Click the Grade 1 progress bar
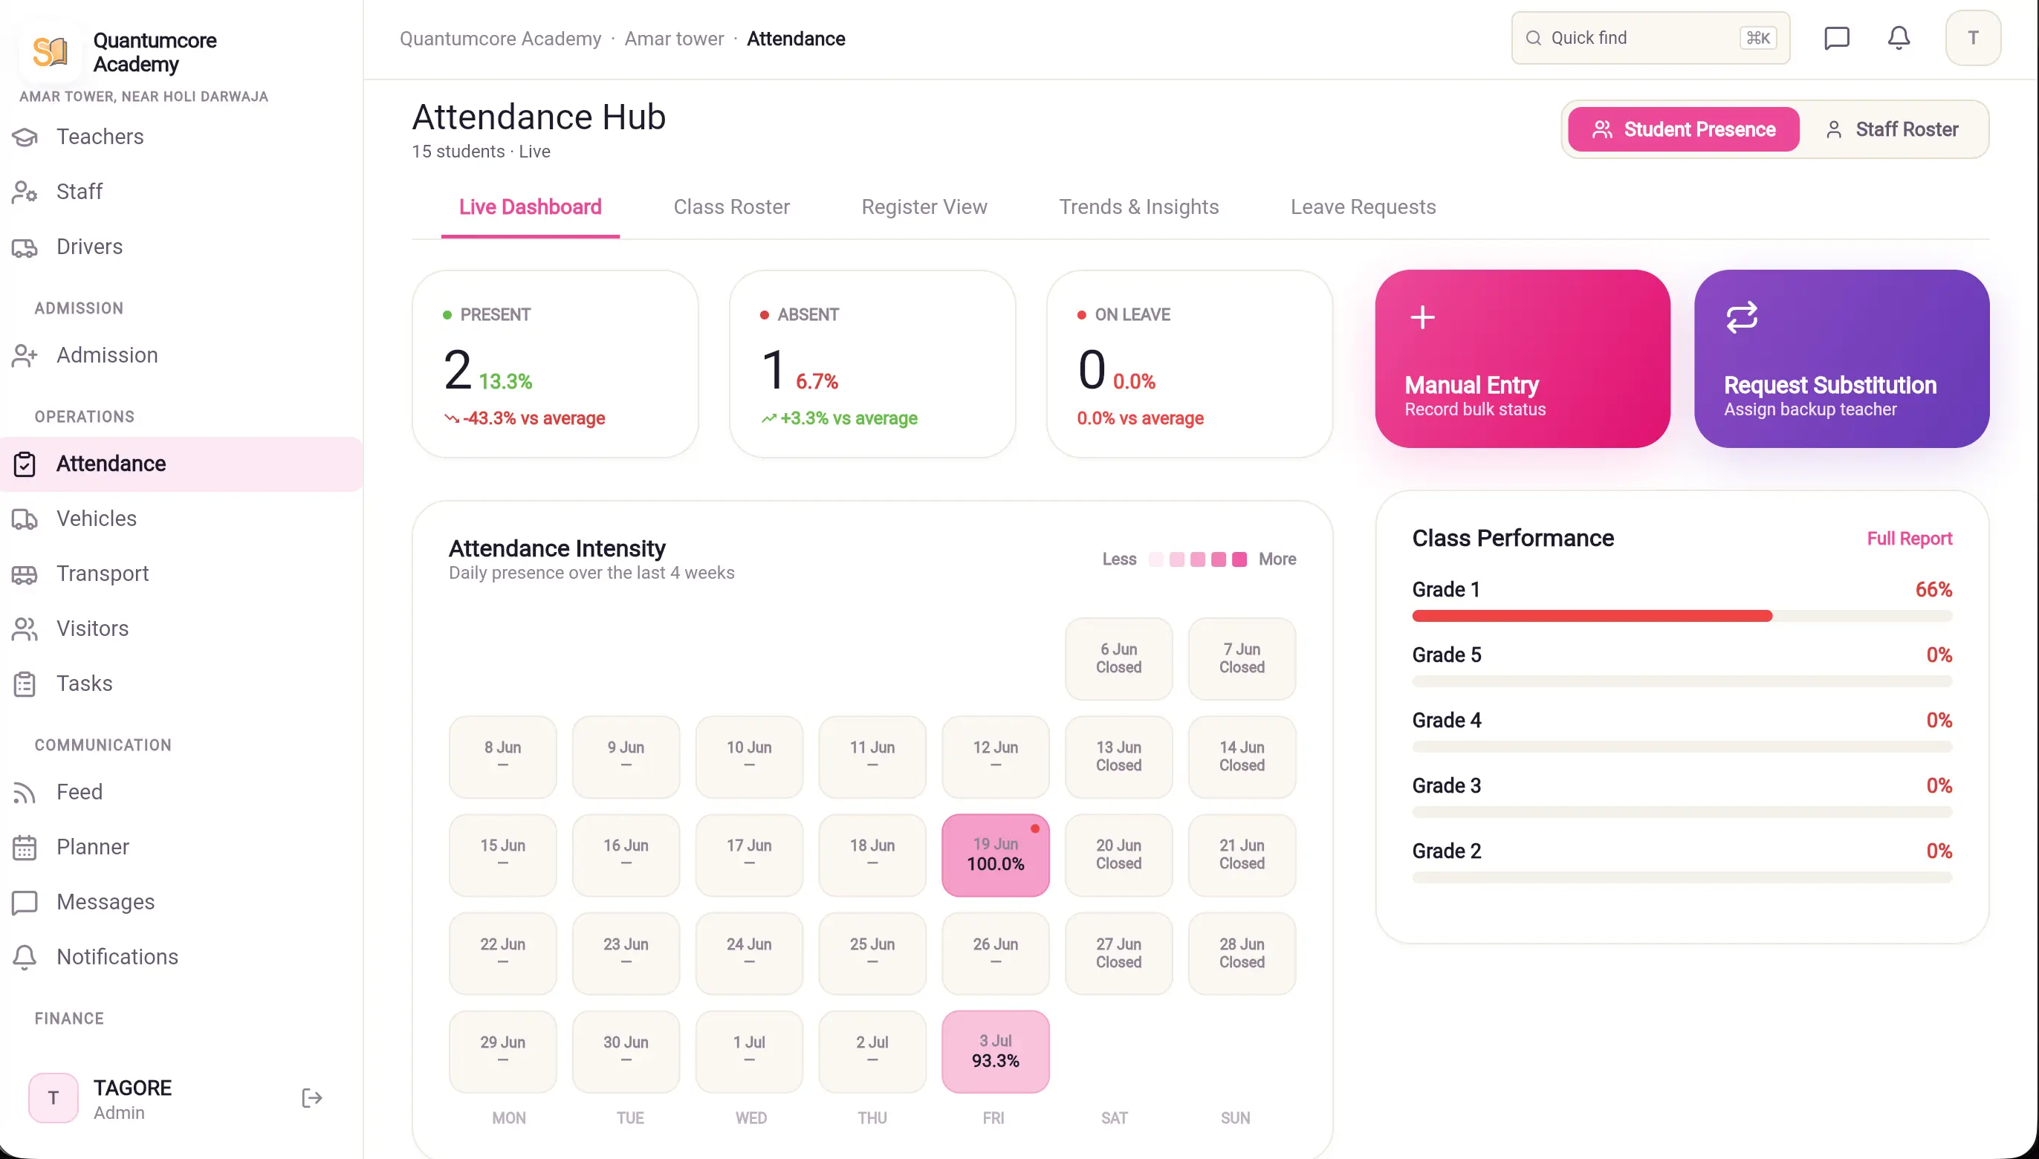Screen dimensions: 2039x1159 [1682, 615]
